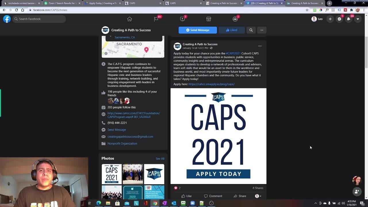Share the CAPS 2021 post

point(240,196)
